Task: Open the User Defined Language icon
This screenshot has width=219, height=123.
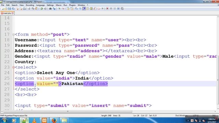Action: click(x=88, y=9)
